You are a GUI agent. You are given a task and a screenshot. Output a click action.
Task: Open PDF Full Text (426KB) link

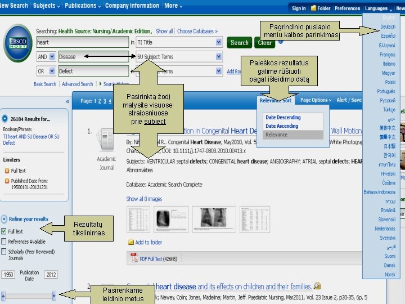pos(158,259)
